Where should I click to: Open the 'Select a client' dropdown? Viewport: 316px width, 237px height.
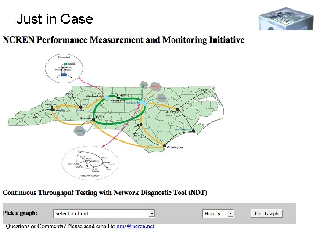104,213
